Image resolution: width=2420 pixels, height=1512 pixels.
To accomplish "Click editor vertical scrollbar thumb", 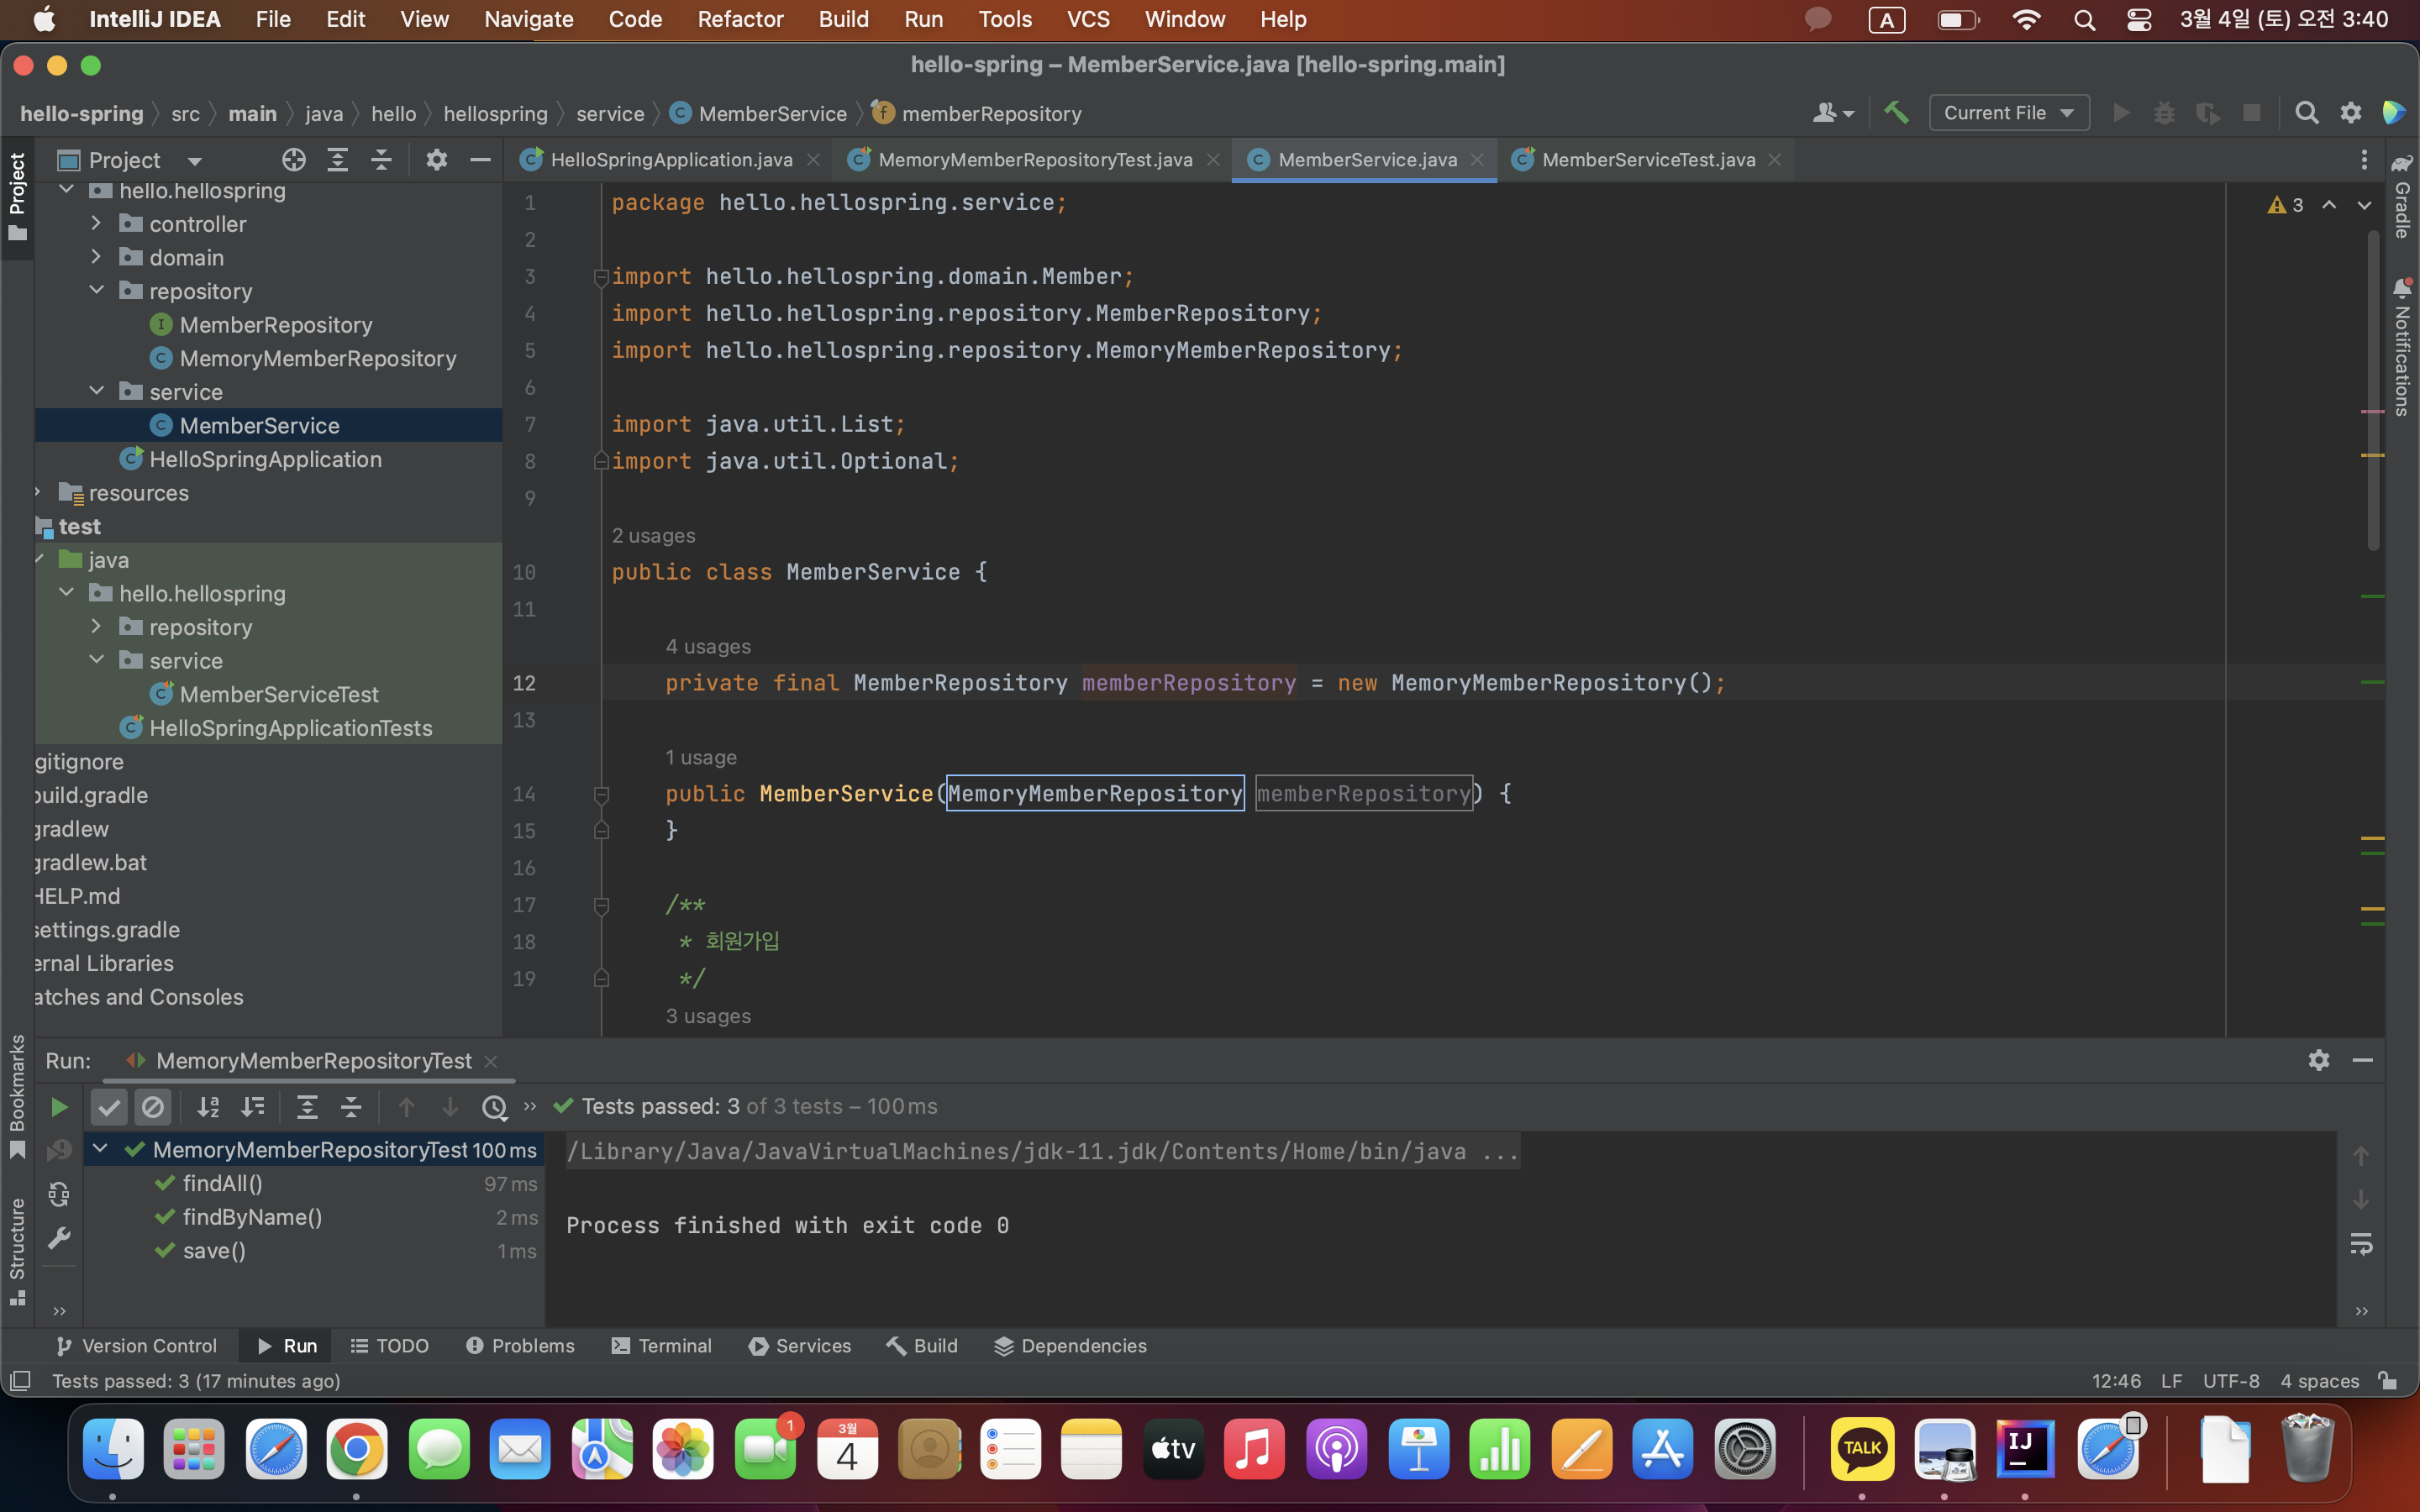I will (x=2373, y=390).
